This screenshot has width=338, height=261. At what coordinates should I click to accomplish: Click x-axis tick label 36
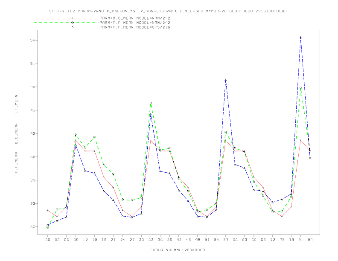click(x=160, y=240)
